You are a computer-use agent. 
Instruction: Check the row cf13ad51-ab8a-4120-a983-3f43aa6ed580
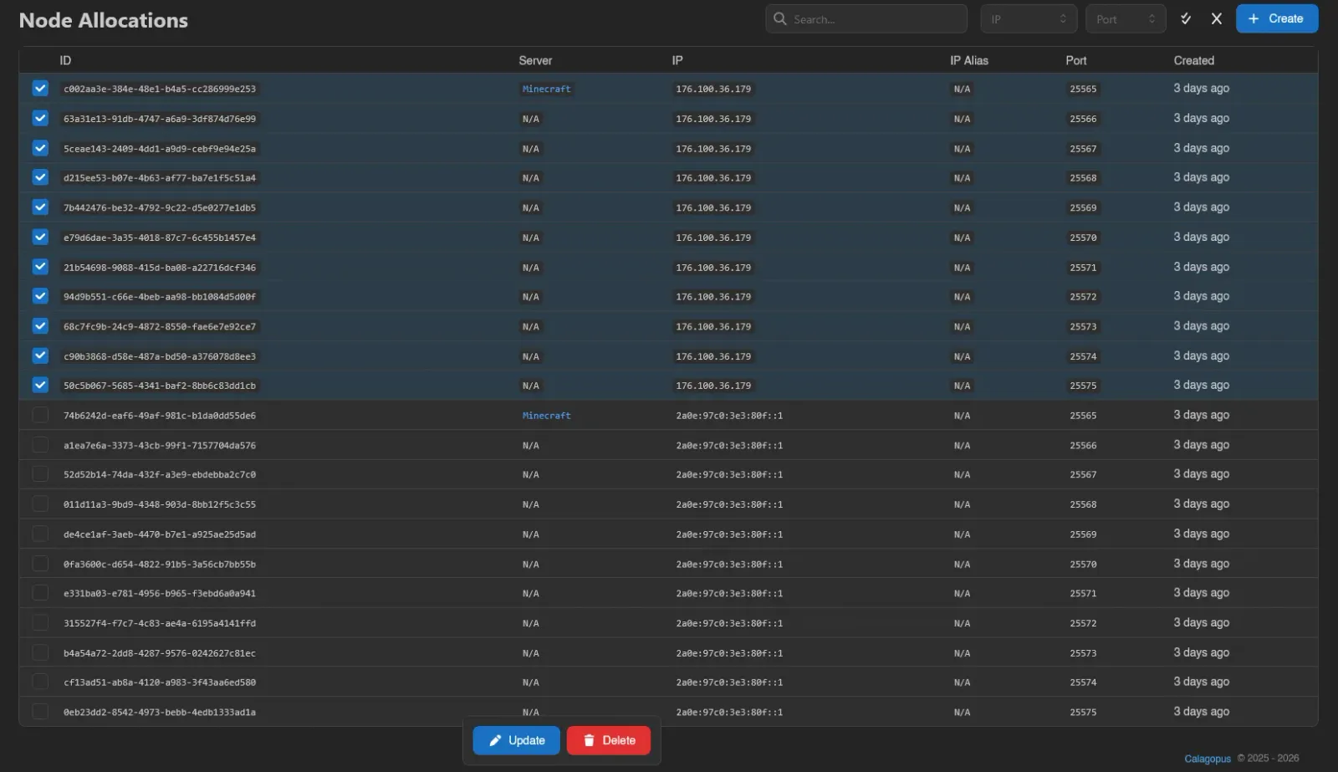coord(40,682)
